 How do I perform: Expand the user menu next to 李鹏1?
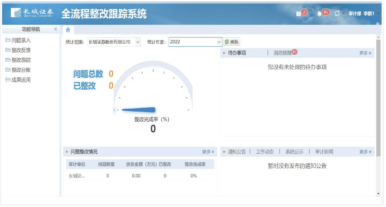(378, 13)
